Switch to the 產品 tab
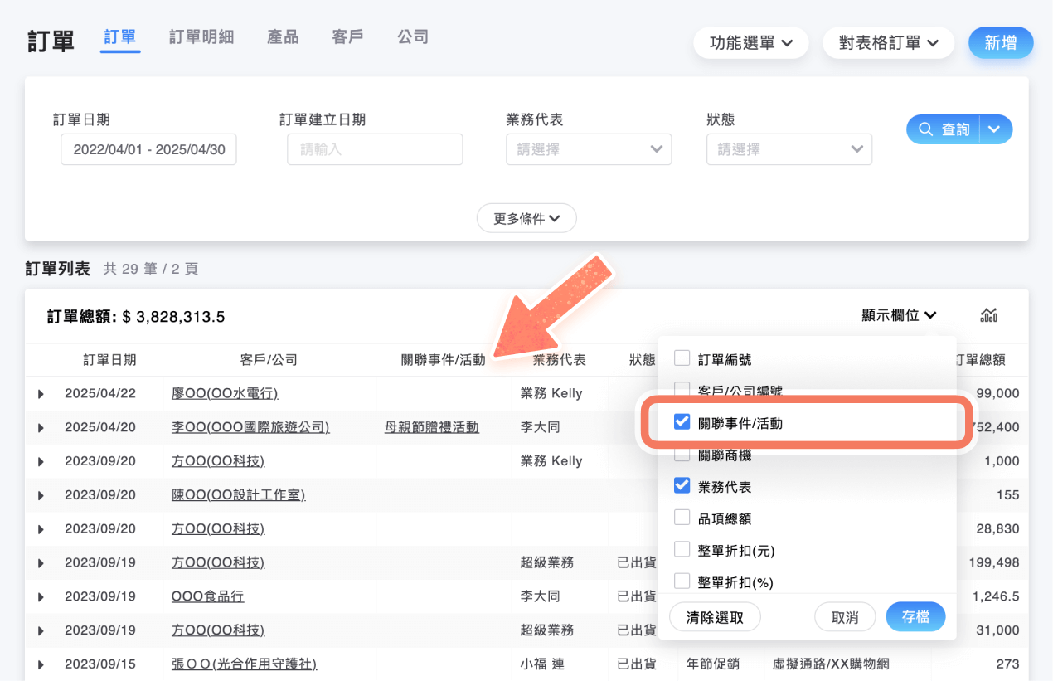The image size is (1053, 681). (x=283, y=37)
